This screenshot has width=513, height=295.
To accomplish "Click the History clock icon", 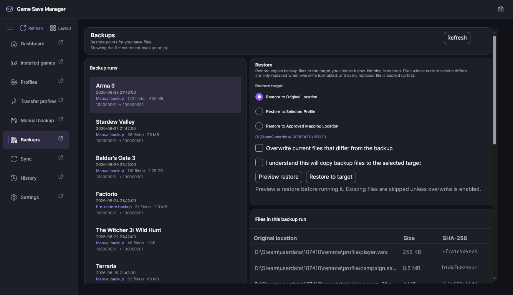I will tap(14, 178).
